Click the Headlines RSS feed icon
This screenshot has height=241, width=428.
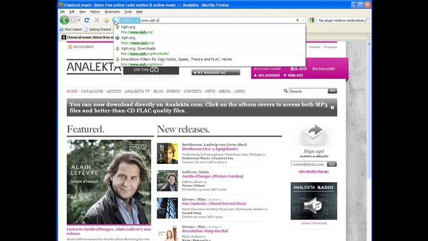(x=70, y=47)
